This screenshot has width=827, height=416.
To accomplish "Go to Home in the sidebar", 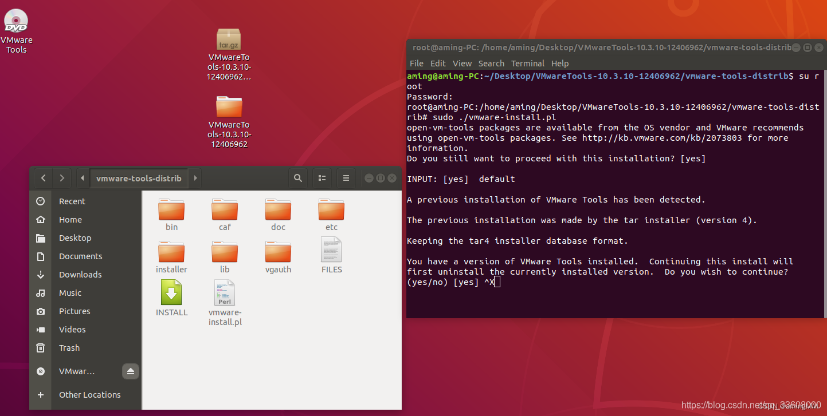I will click(x=85, y=220).
